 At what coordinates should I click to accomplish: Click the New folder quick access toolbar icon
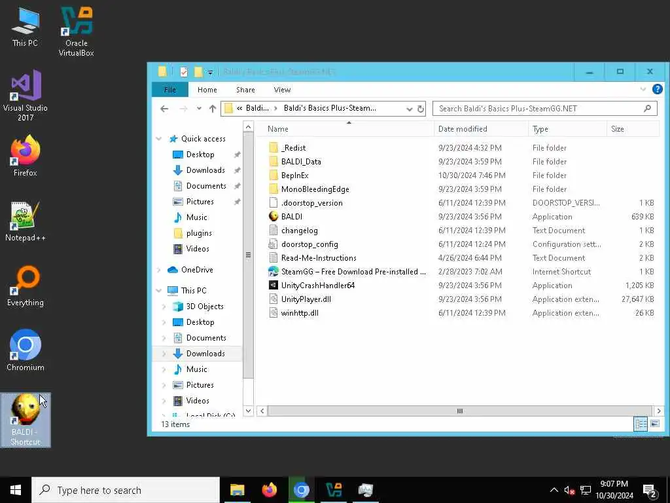click(198, 72)
